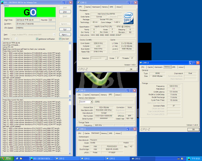The height and width of the screenshot is (161, 202).
Task: Click the Multiplier value x 6.0
Action: (x=98, y=46)
